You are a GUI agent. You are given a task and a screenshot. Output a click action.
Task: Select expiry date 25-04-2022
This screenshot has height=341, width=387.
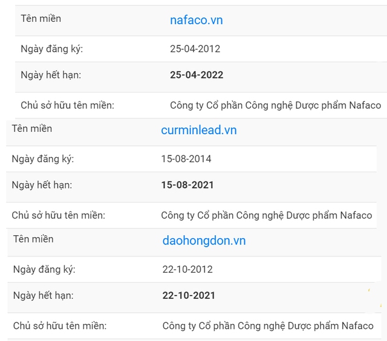pyautogui.click(x=197, y=75)
